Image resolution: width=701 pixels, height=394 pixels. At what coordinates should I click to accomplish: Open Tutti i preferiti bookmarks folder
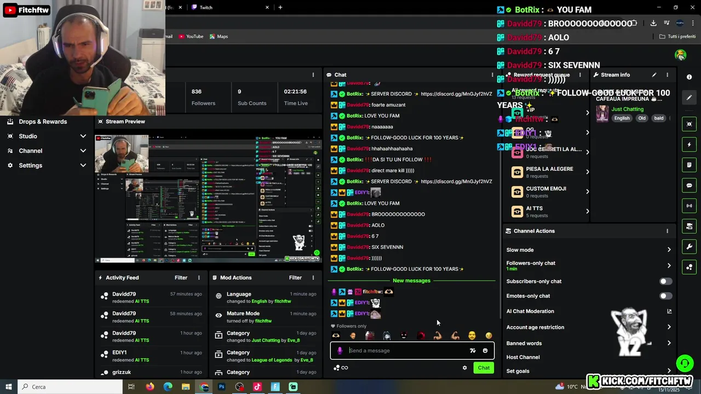point(677,37)
